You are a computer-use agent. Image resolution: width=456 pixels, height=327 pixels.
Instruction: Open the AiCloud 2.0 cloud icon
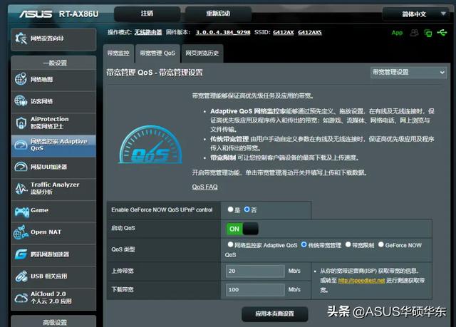click(x=21, y=298)
